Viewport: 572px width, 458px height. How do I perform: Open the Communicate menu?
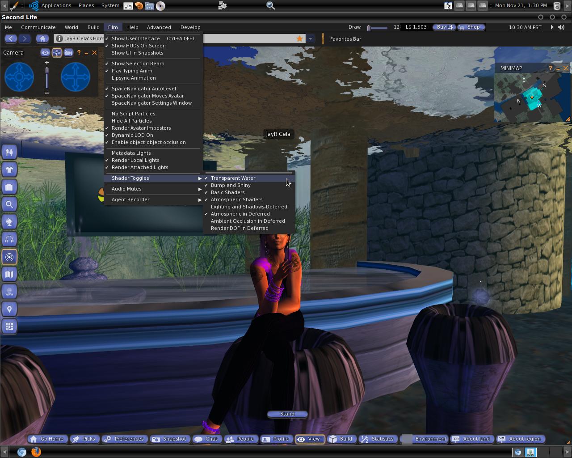pos(38,27)
